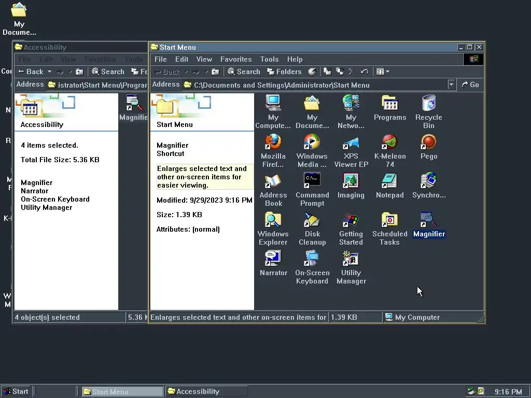This screenshot has width=531, height=398.
Task: Click the Move To toolbar icon
Action: 327,72
